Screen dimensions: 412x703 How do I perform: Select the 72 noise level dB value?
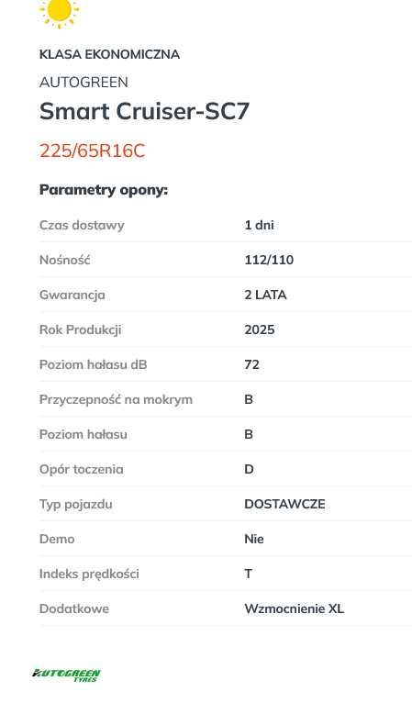(x=252, y=364)
